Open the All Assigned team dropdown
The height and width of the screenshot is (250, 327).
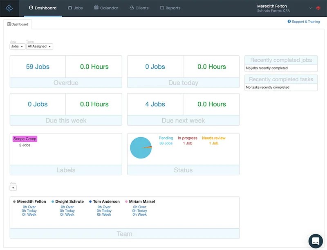click(x=39, y=46)
